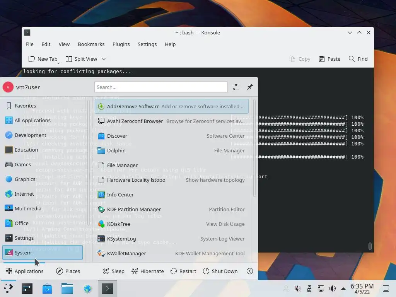Pin the application launcher open
396x297 pixels.
[x=250, y=87]
